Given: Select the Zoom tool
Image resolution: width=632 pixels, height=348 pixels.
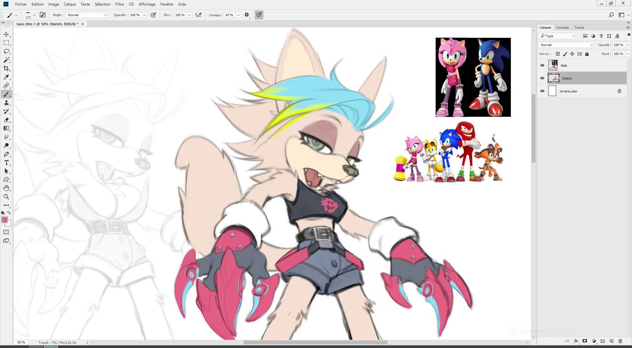Looking at the screenshot, I should 6,196.
